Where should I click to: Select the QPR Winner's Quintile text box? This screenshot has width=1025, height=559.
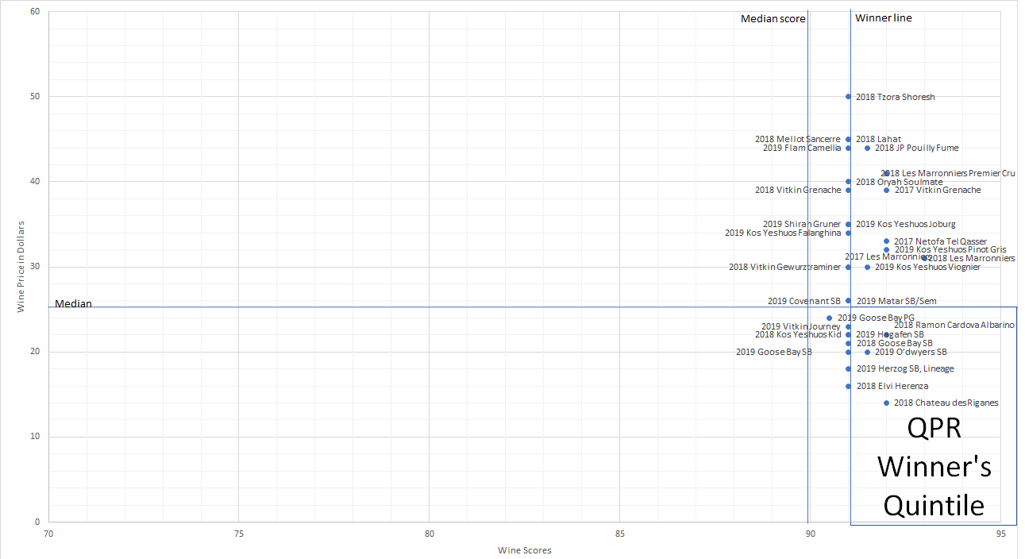(934, 467)
